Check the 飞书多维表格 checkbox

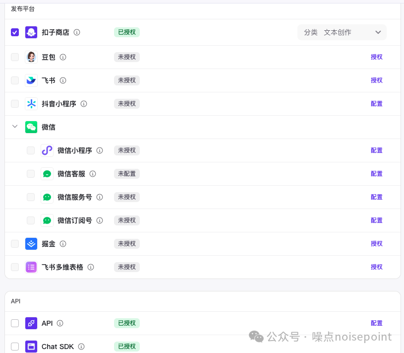pyautogui.click(x=15, y=267)
